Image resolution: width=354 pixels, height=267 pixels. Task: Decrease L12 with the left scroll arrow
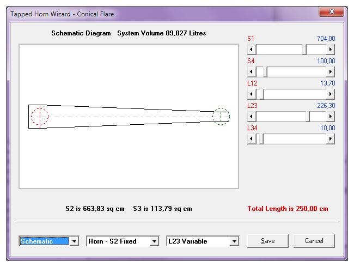252,94
